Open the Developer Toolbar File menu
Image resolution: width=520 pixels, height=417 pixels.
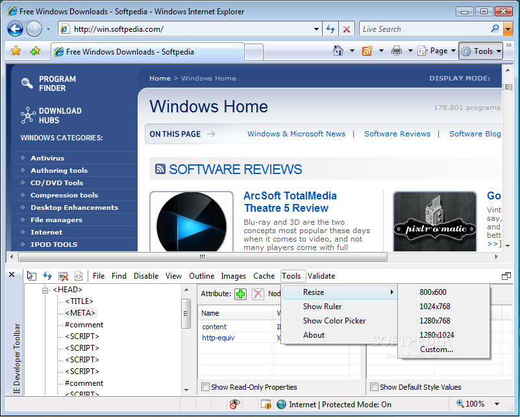(x=99, y=275)
